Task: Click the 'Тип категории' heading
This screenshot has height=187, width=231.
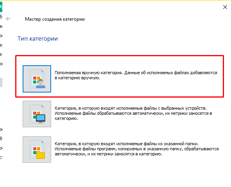Action: [37, 39]
